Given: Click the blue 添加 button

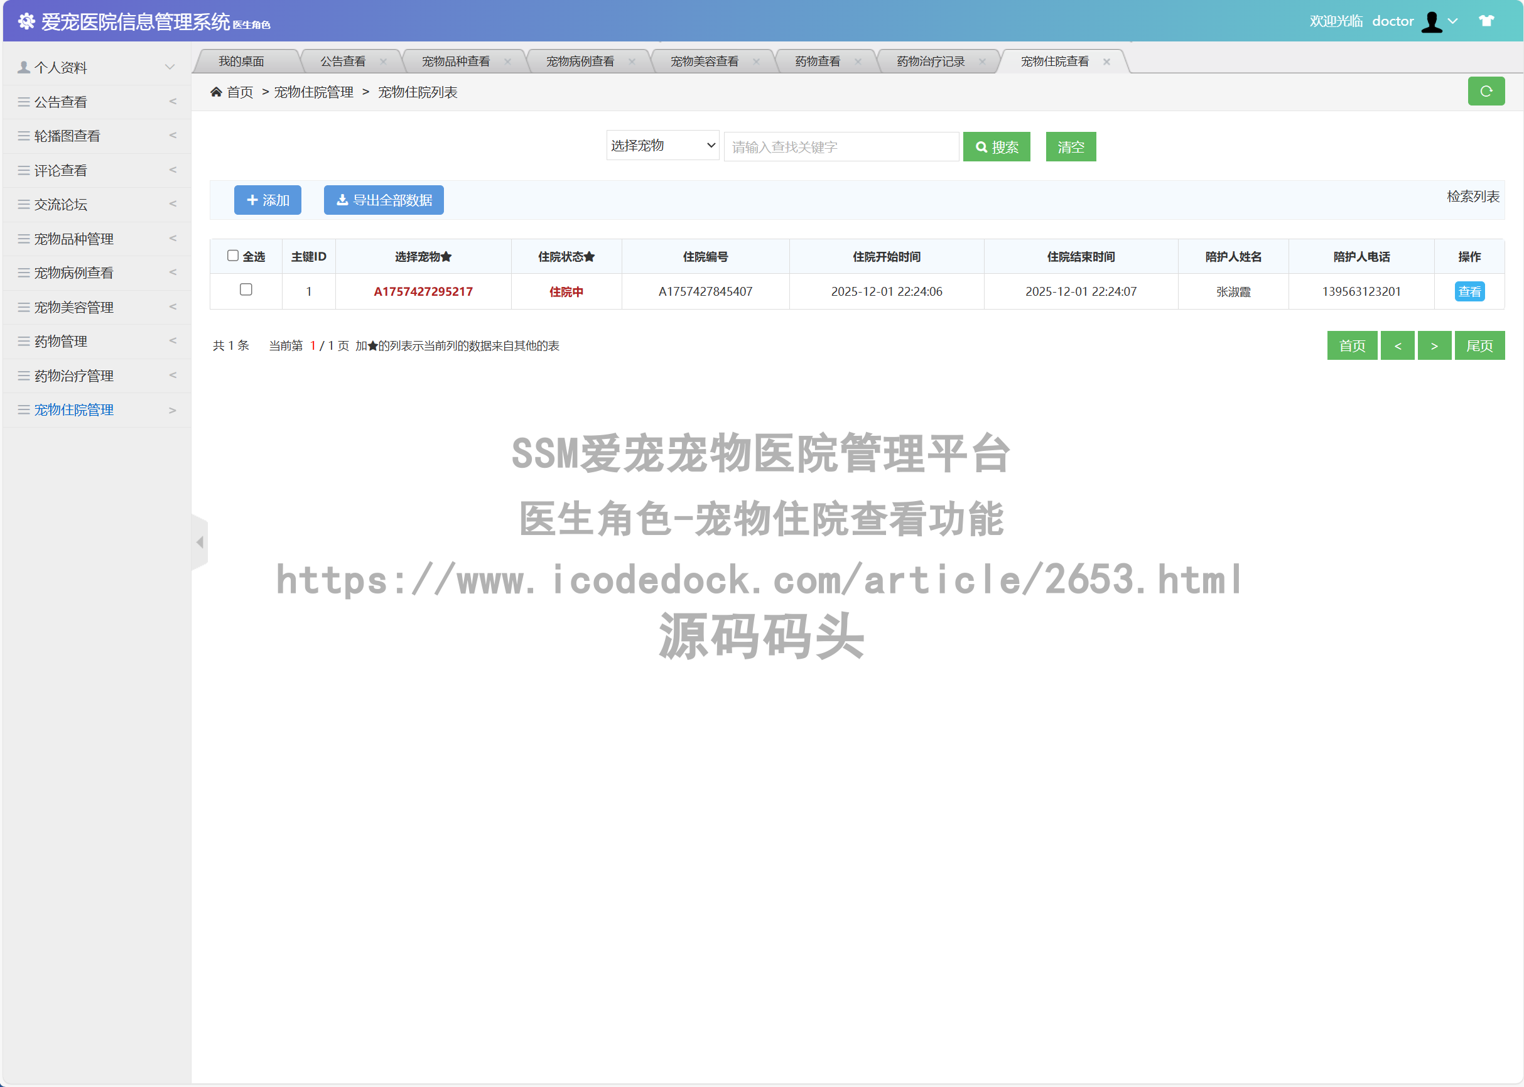Looking at the screenshot, I should [x=267, y=200].
